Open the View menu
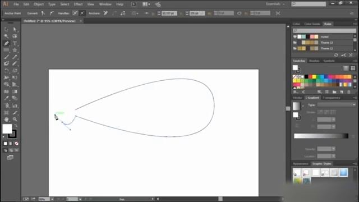Viewport: 359px width, 202px height. point(91,4)
